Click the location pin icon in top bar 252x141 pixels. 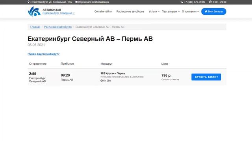pyautogui.click(x=28, y=2)
